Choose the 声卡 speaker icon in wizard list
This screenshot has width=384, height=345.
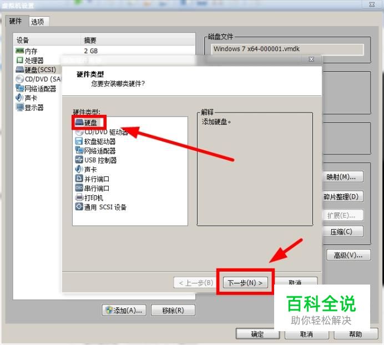[x=79, y=169]
